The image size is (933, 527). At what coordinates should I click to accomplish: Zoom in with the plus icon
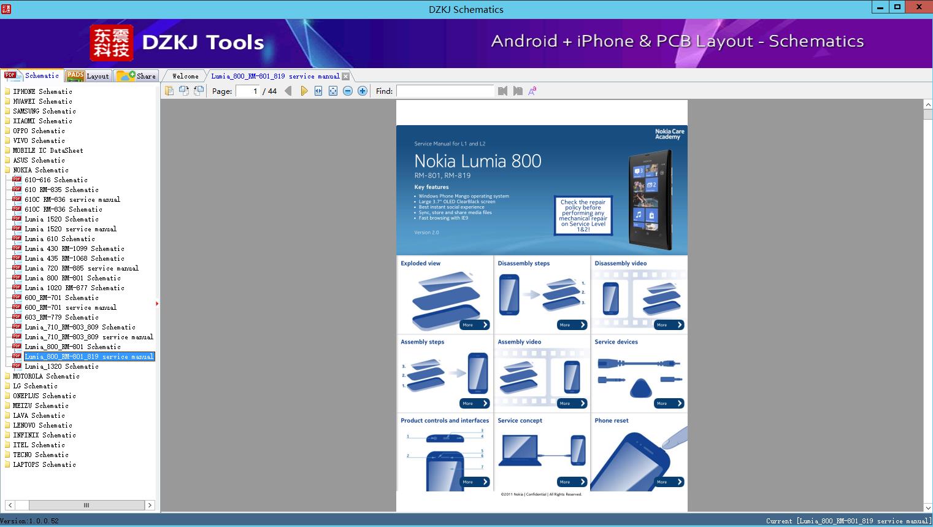(x=363, y=91)
